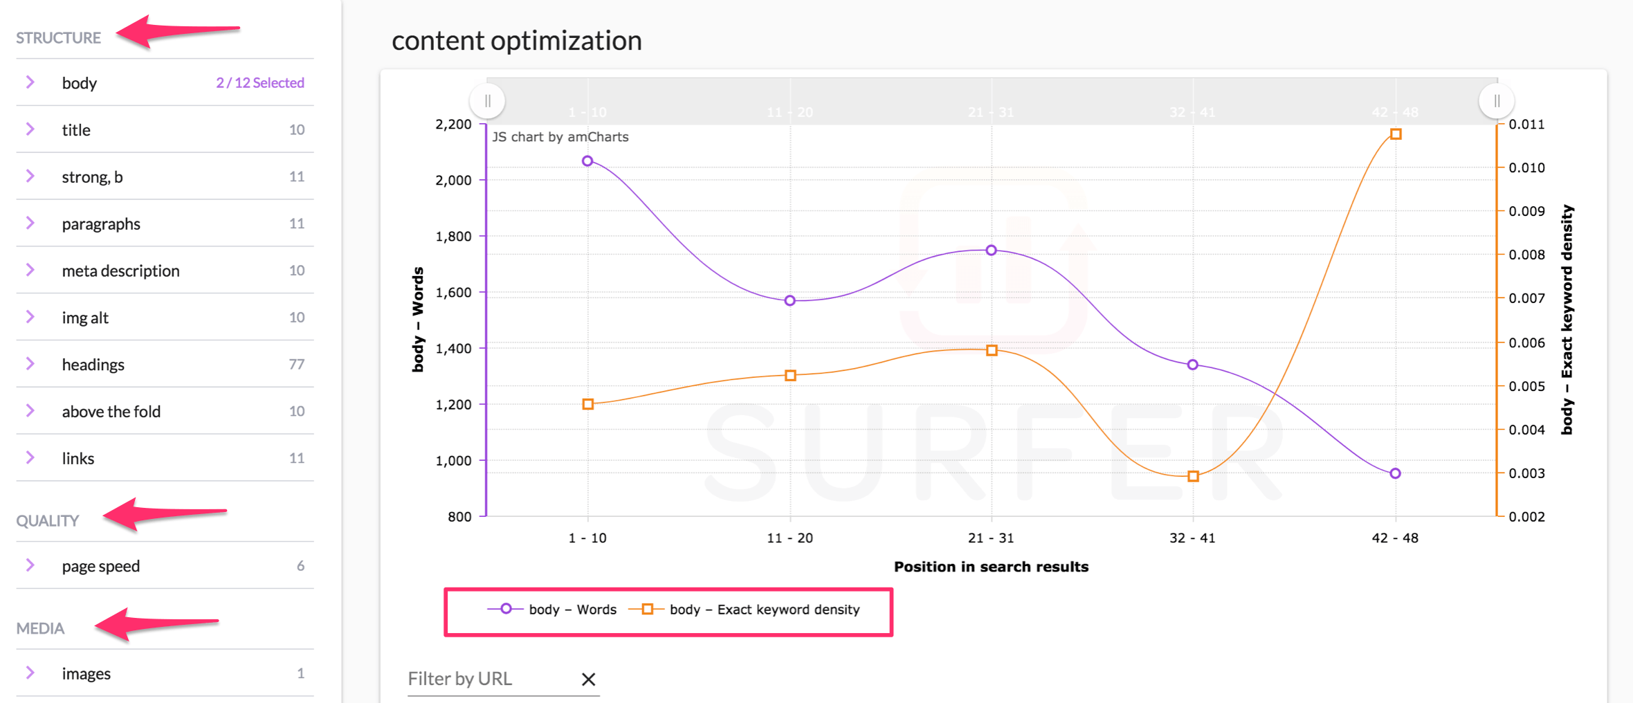1633x703 pixels.
Task: Click the clear X icon in URL filter
Action: coord(588,679)
